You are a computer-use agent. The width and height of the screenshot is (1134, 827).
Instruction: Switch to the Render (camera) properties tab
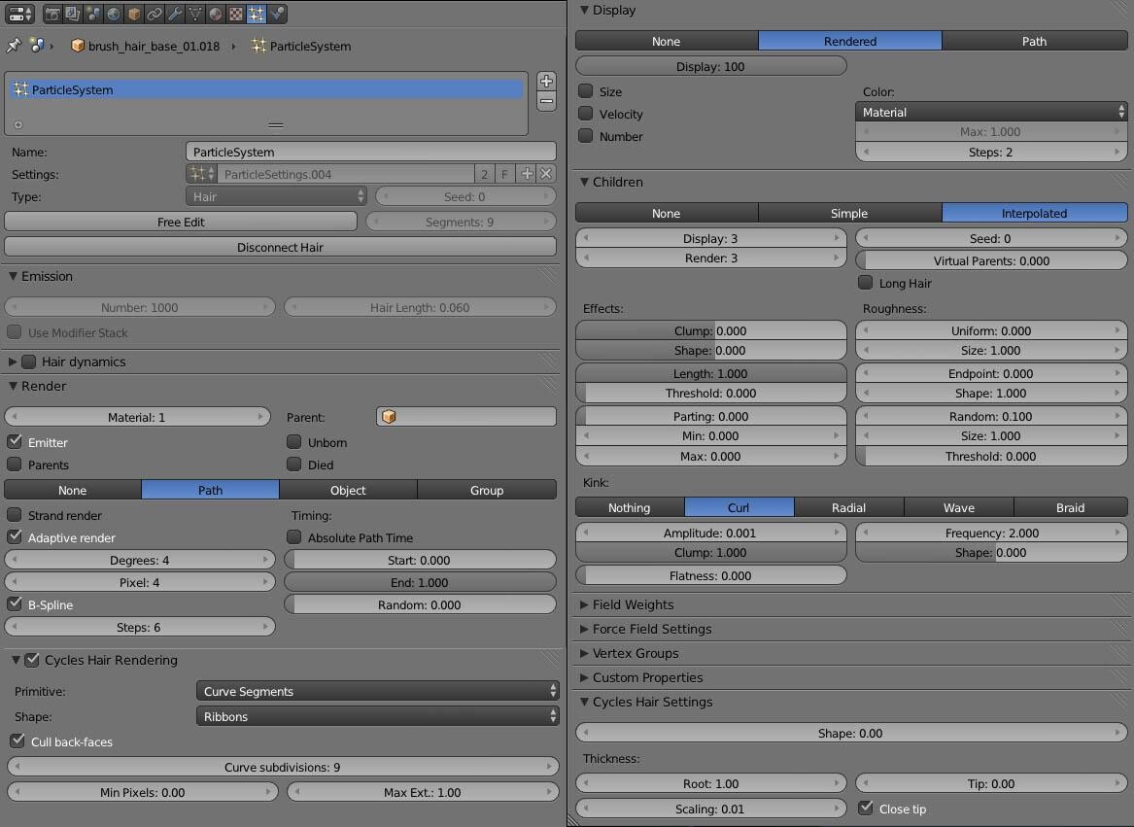click(52, 13)
